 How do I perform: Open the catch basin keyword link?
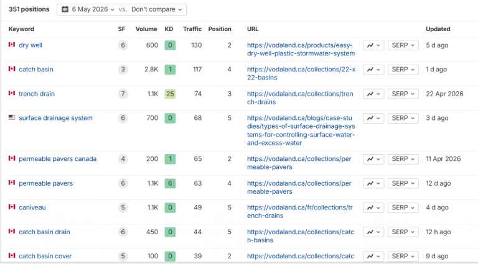[x=36, y=70]
